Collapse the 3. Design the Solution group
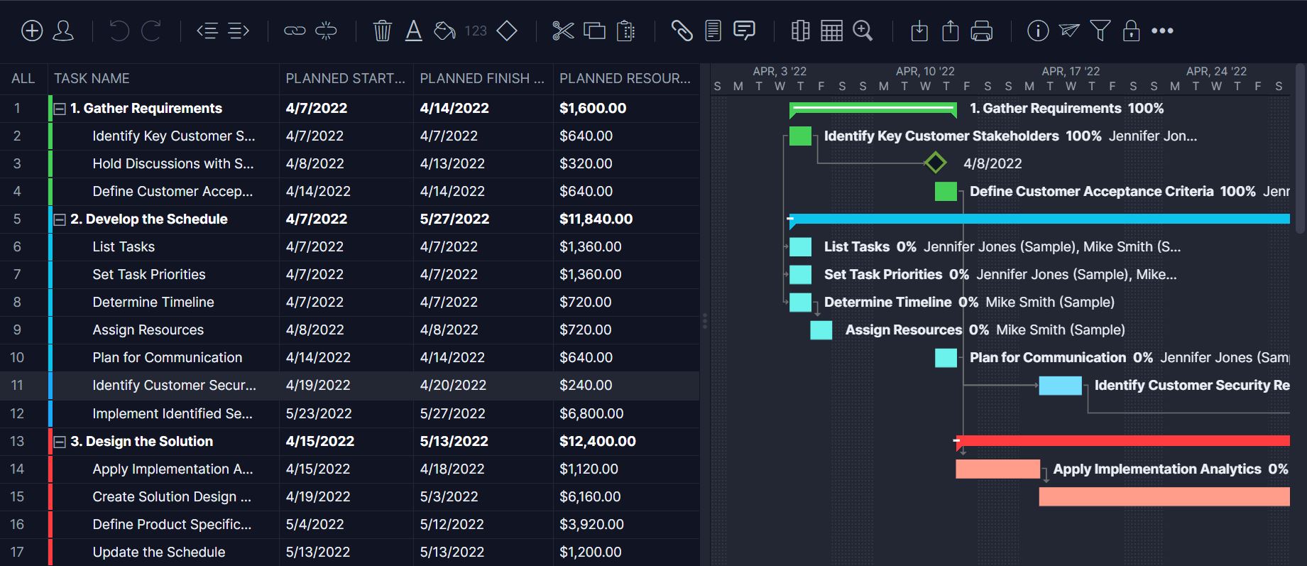The image size is (1307, 566). [60, 442]
